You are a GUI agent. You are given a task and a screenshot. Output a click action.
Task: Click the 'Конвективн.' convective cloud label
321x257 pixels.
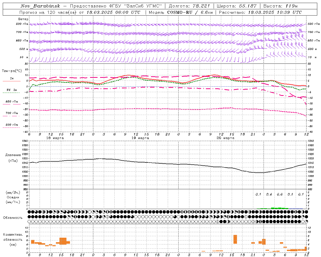(x=13, y=235)
